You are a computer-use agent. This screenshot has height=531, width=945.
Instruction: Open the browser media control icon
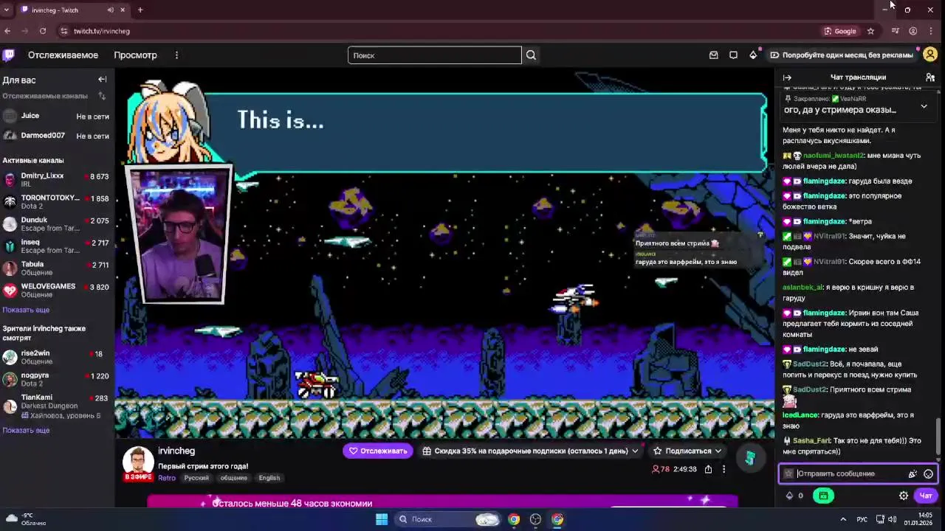895,31
